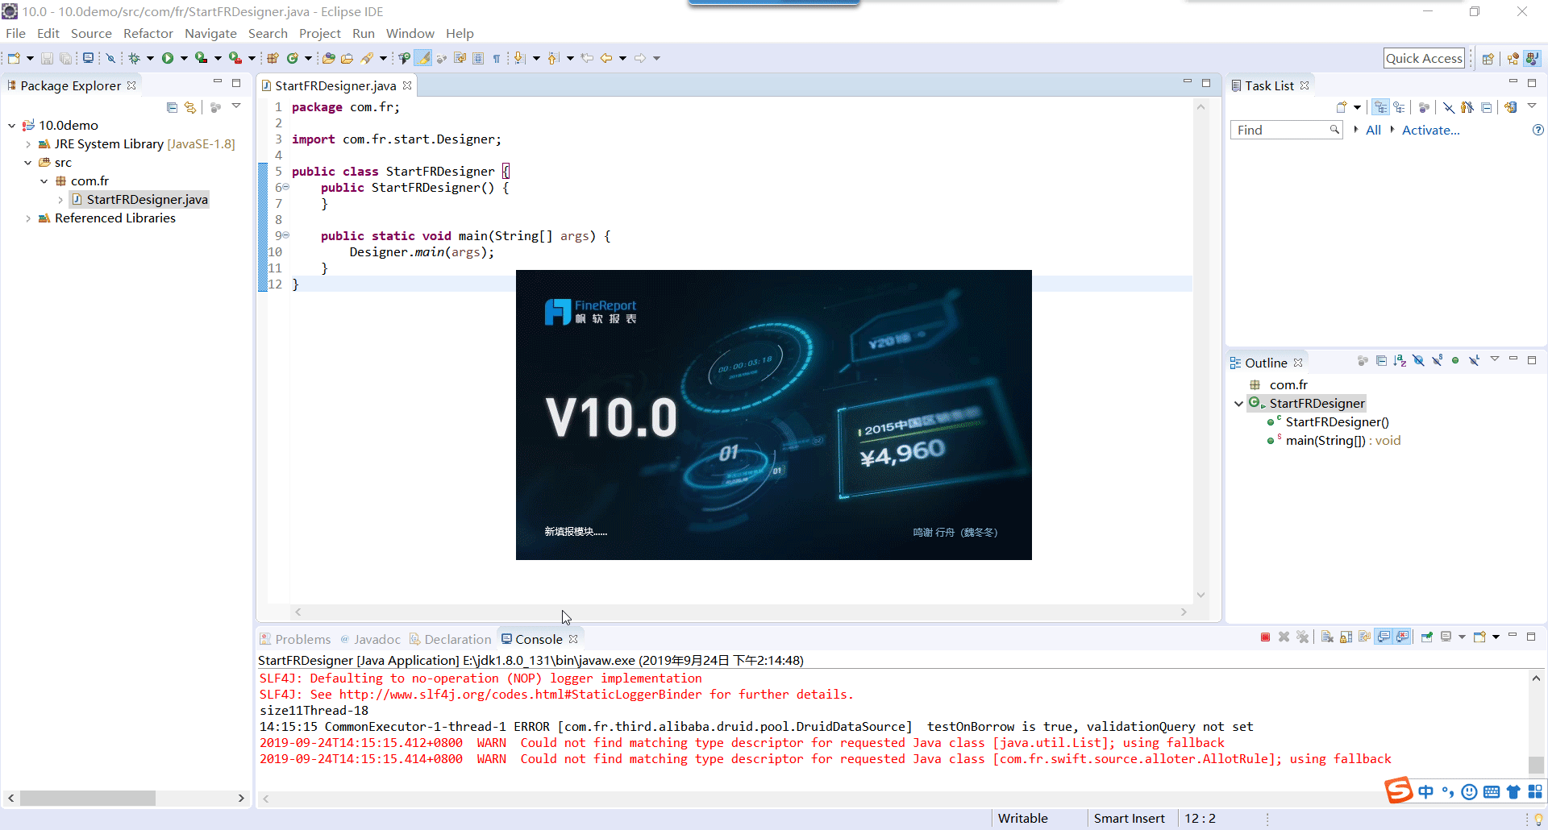Open the Task List help icon
Screen dimensions: 1548x830
pyautogui.click(x=1538, y=130)
